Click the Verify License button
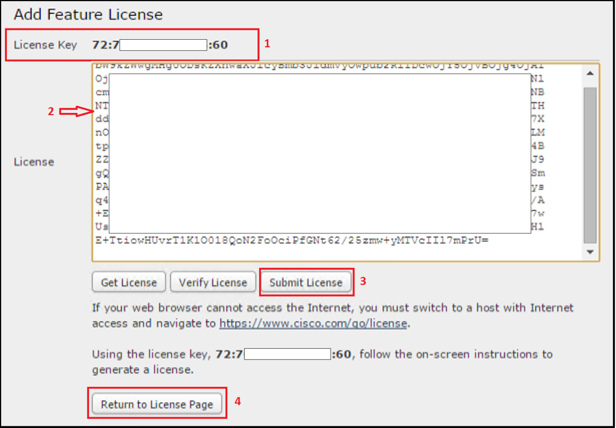Screen dimensions: 616x428 pyautogui.click(x=213, y=282)
